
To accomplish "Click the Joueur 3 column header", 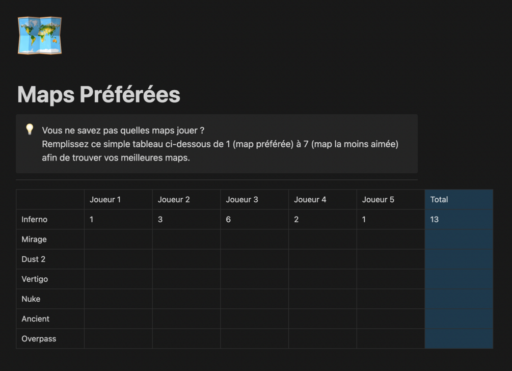I will [x=254, y=200].
